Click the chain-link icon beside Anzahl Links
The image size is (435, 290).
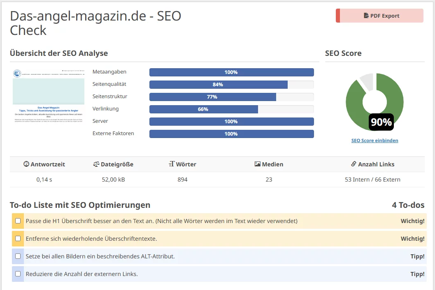[x=354, y=164]
